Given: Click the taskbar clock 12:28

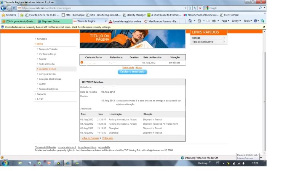Looking at the screenshot, I should (255, 163).
